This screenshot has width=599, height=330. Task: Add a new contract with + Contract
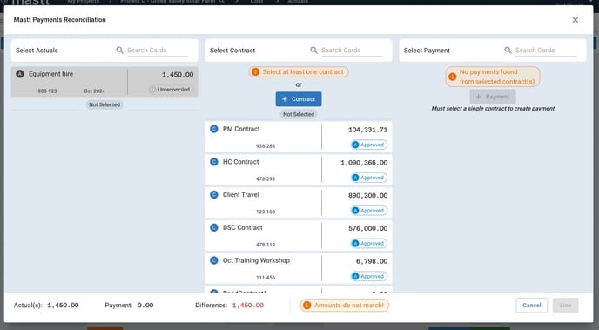coord(299,99)
